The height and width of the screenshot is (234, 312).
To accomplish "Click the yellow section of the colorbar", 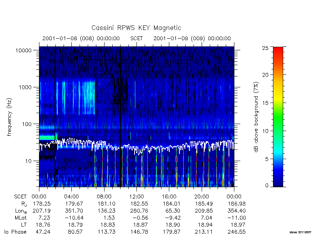I will 278,97.
